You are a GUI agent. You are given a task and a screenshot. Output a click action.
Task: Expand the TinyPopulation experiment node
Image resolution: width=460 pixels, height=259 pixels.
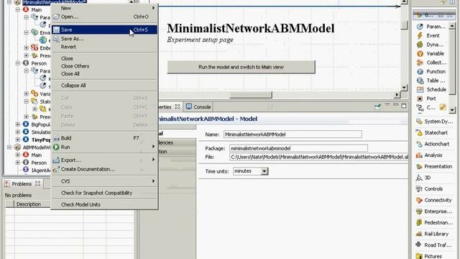coord(18,140)
